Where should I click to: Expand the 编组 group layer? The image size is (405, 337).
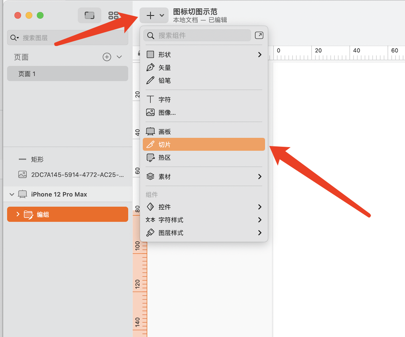18,214
